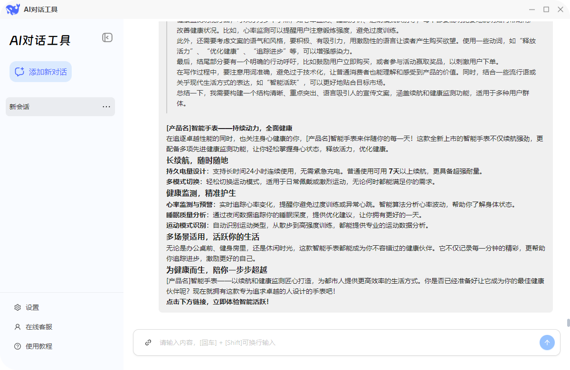Send the message with the arrow button
Viewport: 570px width, 370px height.
pyautogui.click(x=547, y=342)
